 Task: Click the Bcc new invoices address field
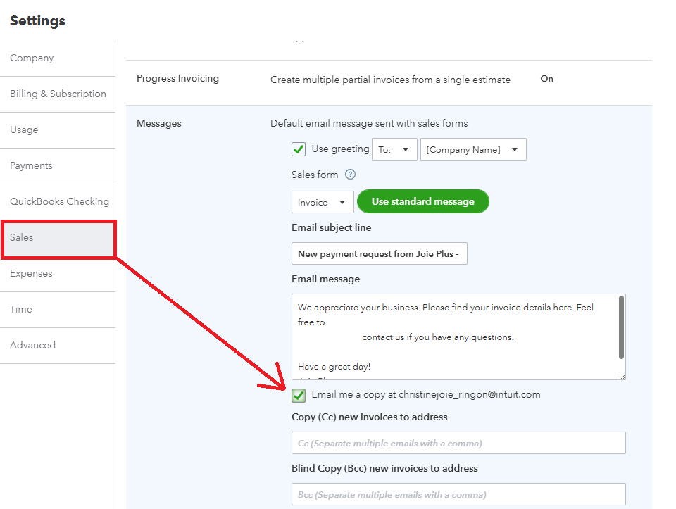click(458, 495)
